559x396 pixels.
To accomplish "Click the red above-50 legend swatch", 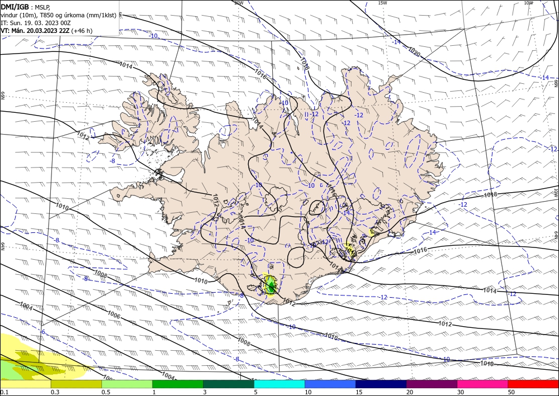I will point(533,384).
